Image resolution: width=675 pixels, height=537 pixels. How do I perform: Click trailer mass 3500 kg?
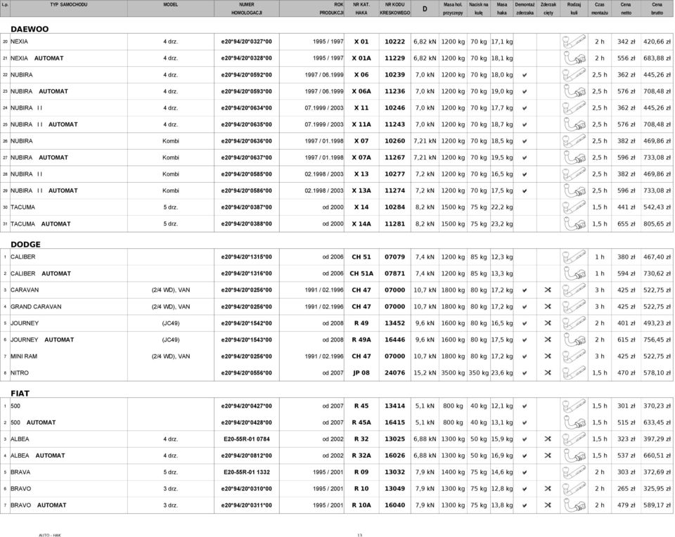[453, 373]
